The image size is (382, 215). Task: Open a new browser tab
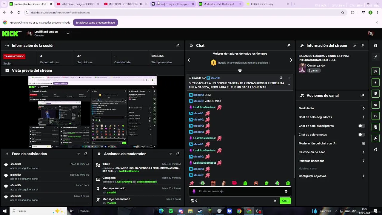[x=295, y=4]
